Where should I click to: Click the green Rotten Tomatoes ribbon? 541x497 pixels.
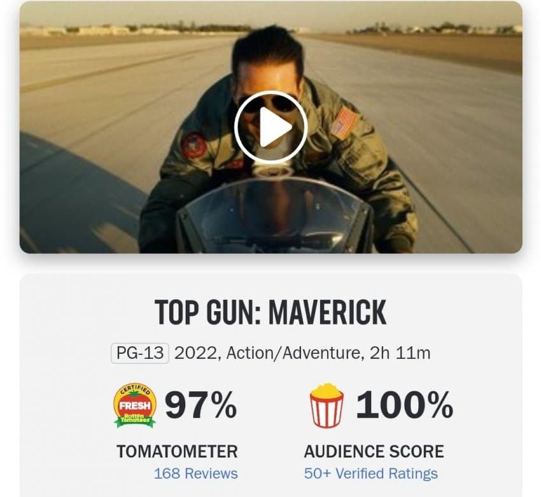135,420
